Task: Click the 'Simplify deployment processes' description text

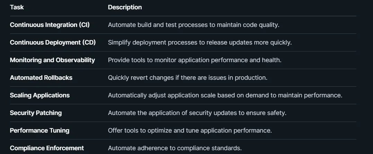Action: click(x=200, y=42)
